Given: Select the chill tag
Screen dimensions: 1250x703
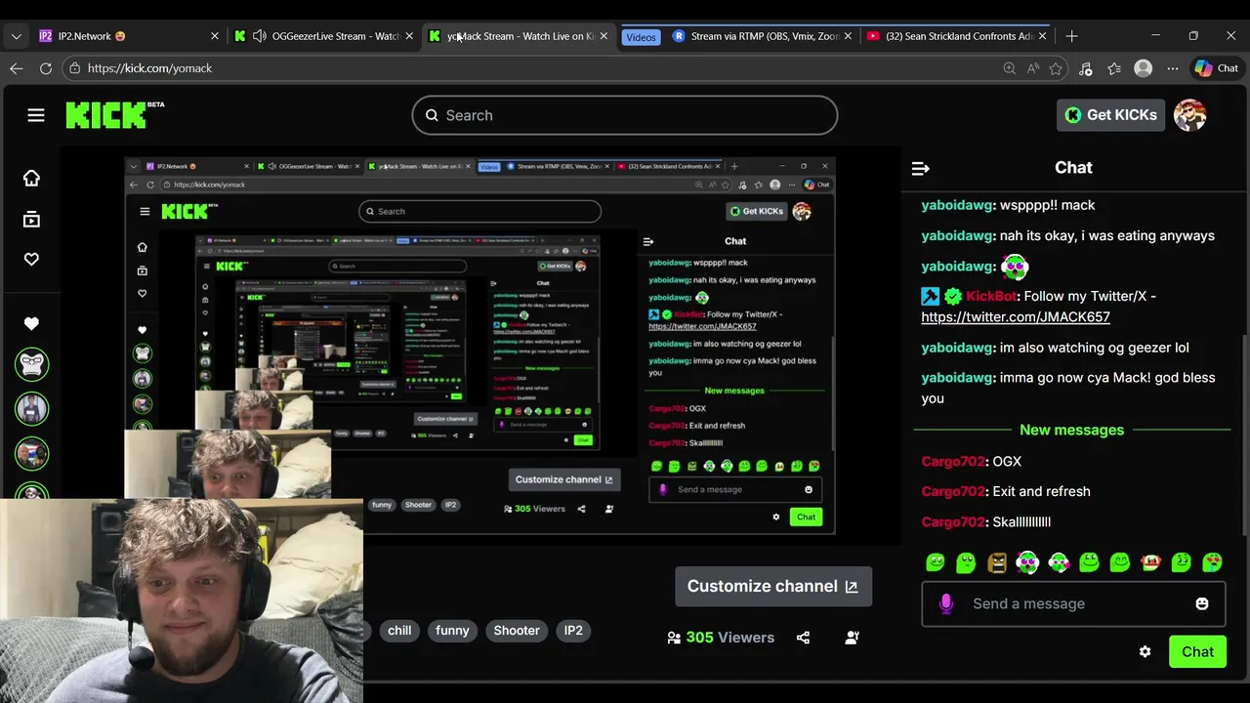Looking at the screenshot, I should click(399, 631).
